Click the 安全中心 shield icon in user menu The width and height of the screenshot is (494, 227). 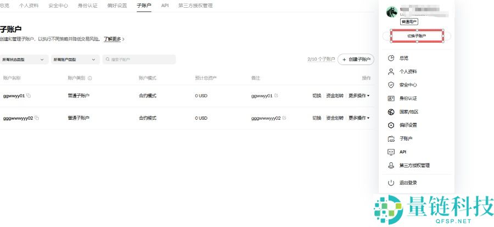pyautogui.click(x=391, y=85)
